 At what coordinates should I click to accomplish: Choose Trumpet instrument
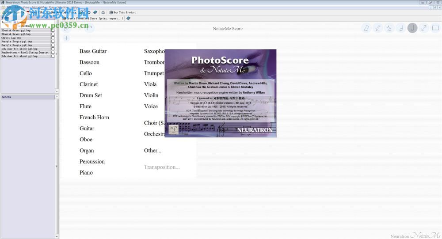154,73
